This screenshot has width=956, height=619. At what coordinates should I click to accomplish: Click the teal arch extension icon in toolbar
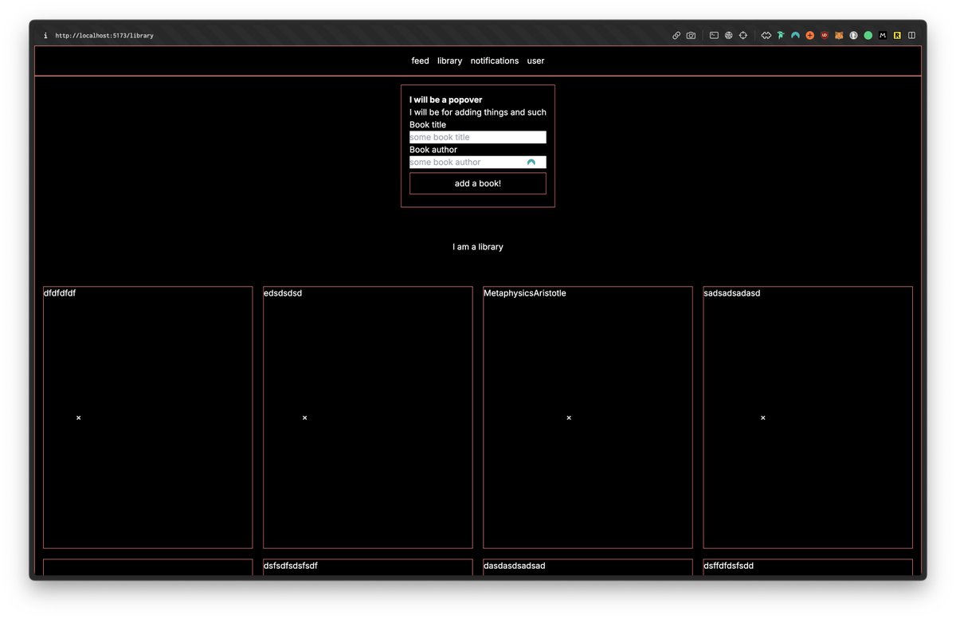tap(795, 35)
